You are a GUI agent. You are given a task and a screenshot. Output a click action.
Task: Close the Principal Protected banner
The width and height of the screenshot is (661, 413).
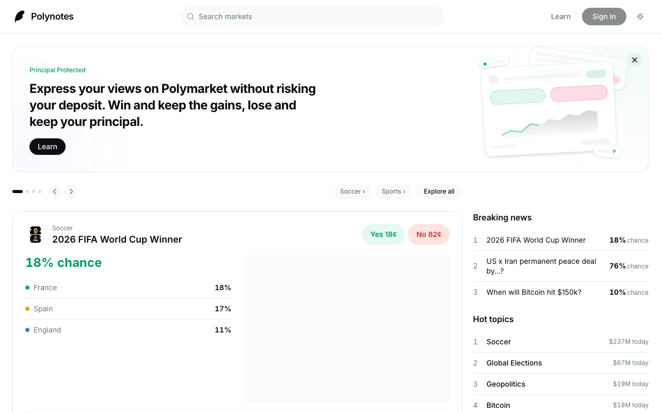(x=635, y=60)
